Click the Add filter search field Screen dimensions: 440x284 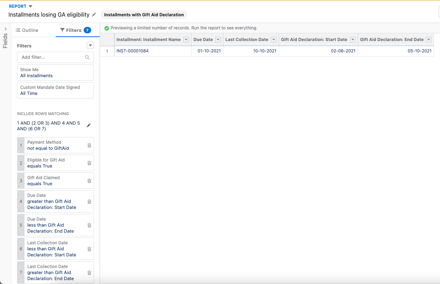[52, 57]
